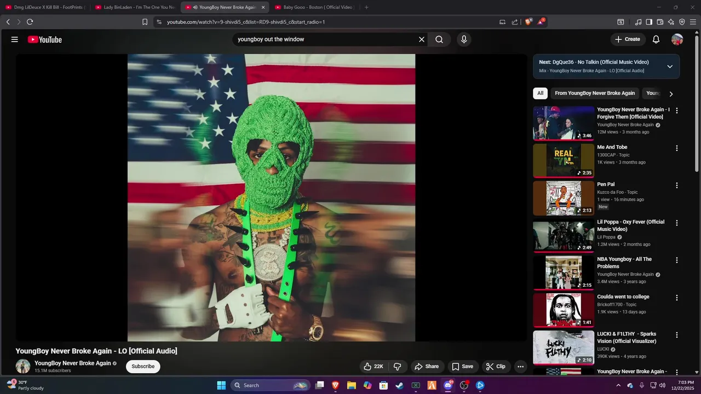Click the share arrow in address bar
This screenshot has width=701, height=394.
click(x=515, y=22)
